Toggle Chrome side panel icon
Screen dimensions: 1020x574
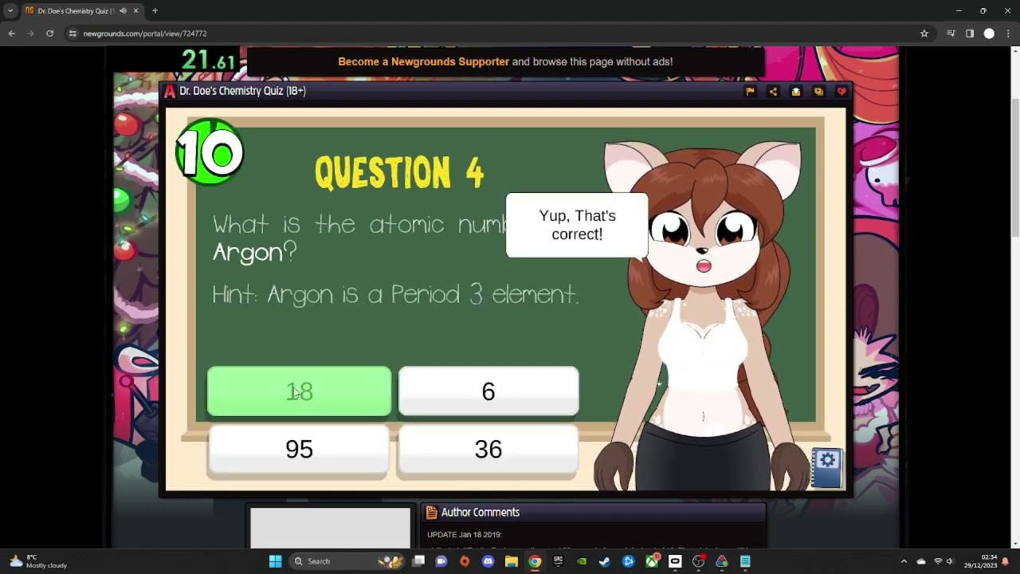pyautogui.click(x=970, y=33)
